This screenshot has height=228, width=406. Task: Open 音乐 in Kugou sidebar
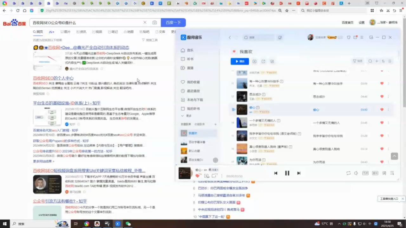(187, 50)
